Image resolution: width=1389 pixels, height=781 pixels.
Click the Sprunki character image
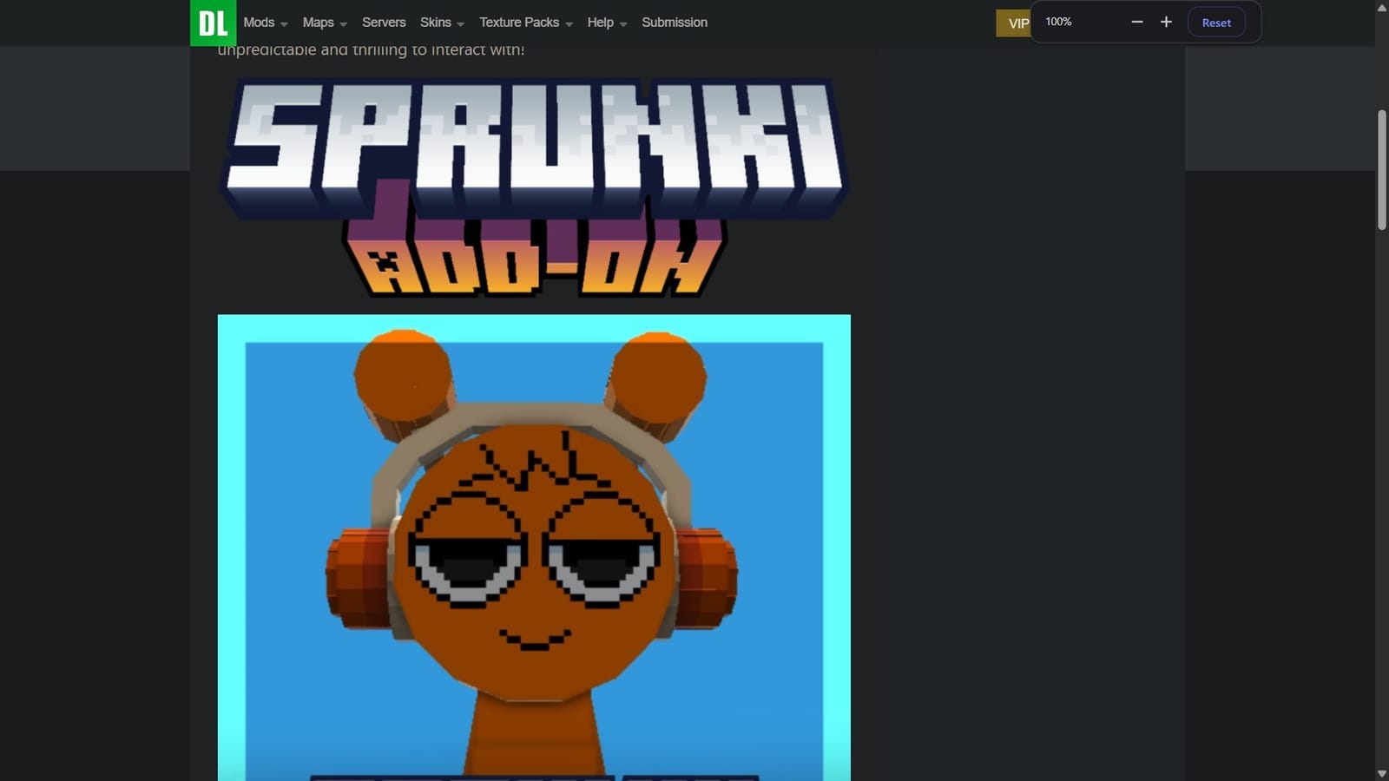(534, 547)
